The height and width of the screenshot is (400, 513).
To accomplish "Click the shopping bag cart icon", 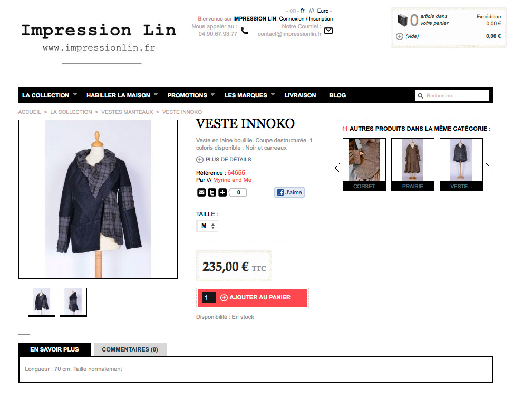I will click(x=402, y=20).
